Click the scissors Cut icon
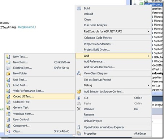 coord(79,98)
